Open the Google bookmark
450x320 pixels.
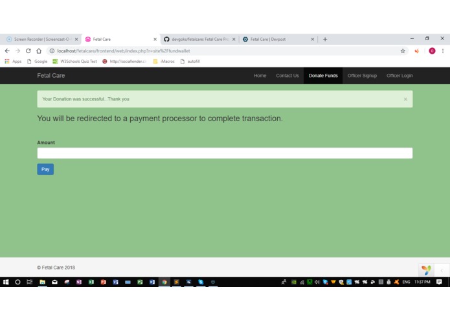[x=38, y=61]
